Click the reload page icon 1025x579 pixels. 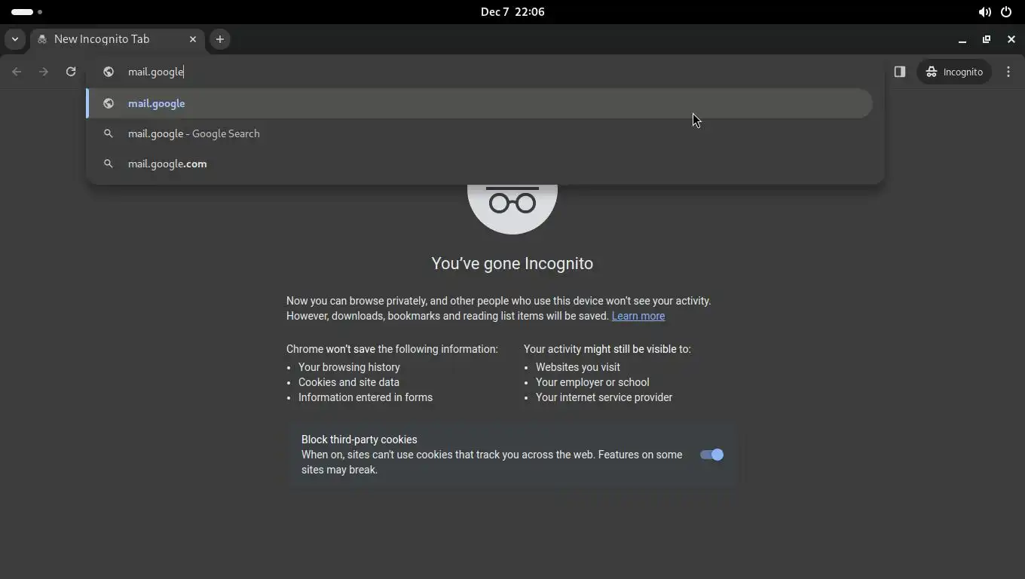point(71,72)
